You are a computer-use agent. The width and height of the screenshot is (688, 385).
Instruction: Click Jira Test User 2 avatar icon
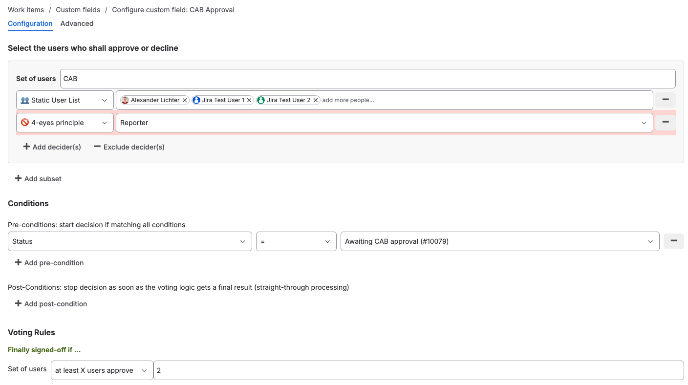(261, 100)
